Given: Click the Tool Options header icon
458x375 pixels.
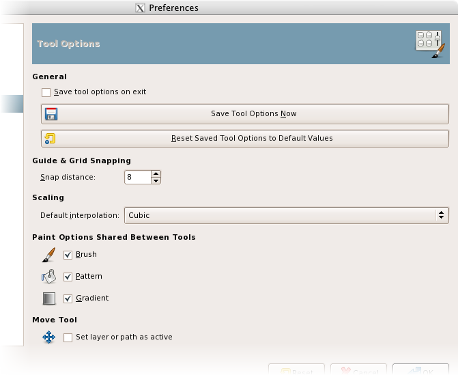Looking at the screenshot, I should (x=429, y=44).
